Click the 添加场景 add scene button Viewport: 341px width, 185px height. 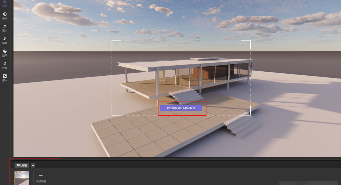pyautogui.click(x=41, y=178)
